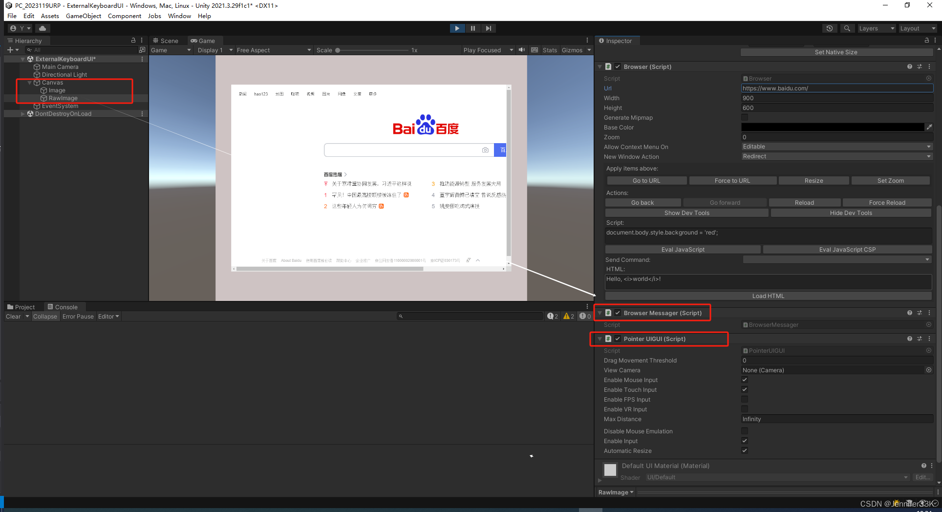Disable the Browser Messager script checkbox
The image size is (942, 512).
618,313
